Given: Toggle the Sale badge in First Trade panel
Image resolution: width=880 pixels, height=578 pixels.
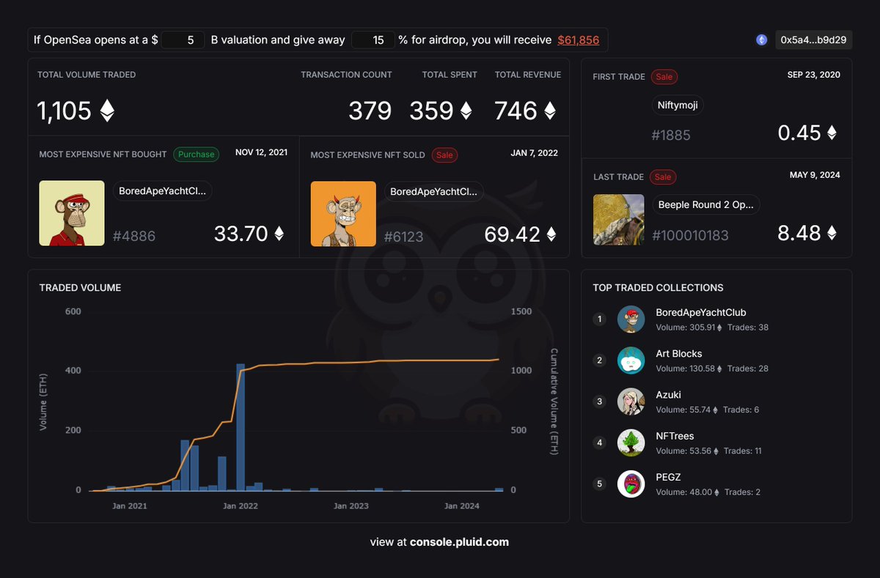Looking at the screenshot, I should pos(663,76).
